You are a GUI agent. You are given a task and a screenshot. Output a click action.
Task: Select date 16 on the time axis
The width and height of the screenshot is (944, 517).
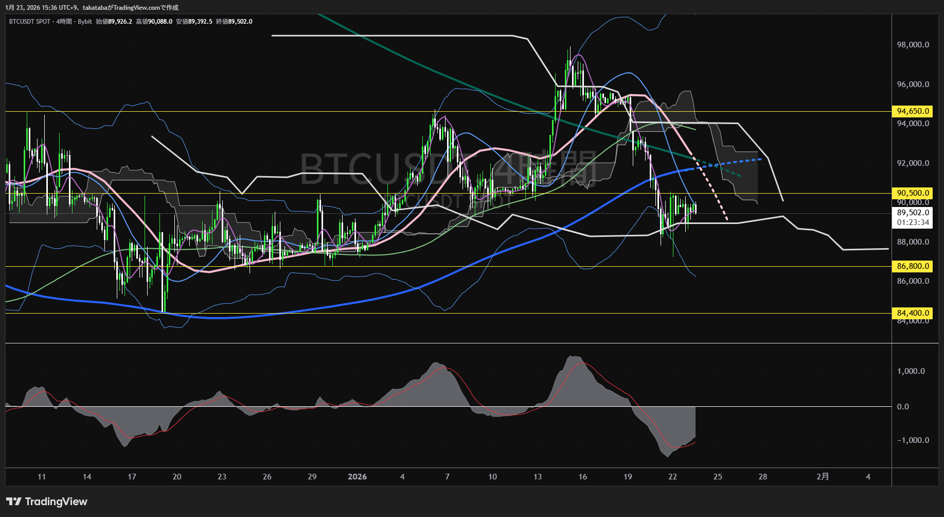pyautogui.click(x=582, y=477)
